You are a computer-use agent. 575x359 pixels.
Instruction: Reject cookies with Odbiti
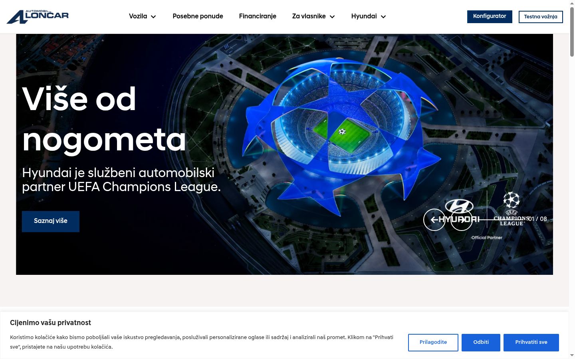481,342
